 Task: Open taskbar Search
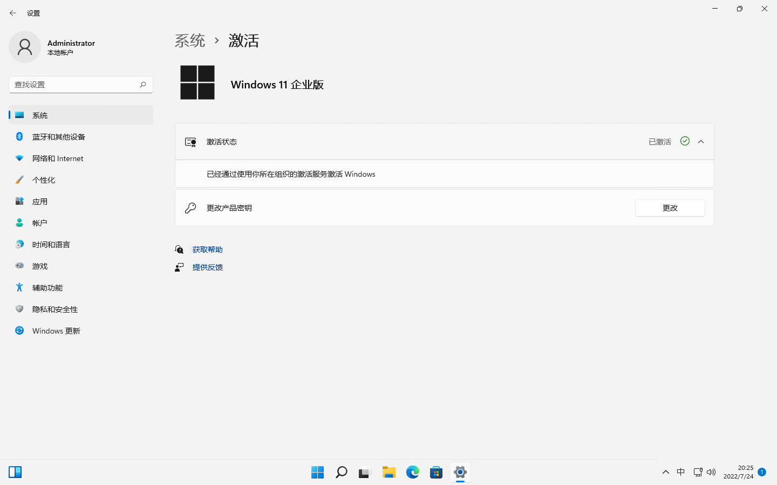[342, 473]
